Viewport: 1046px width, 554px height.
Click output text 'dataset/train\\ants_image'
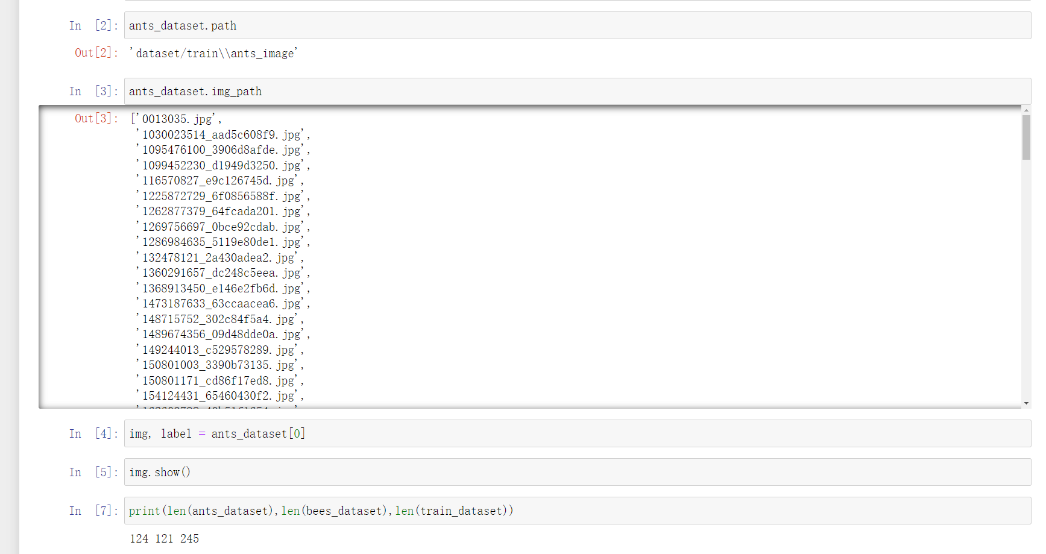tap(213, 53)
